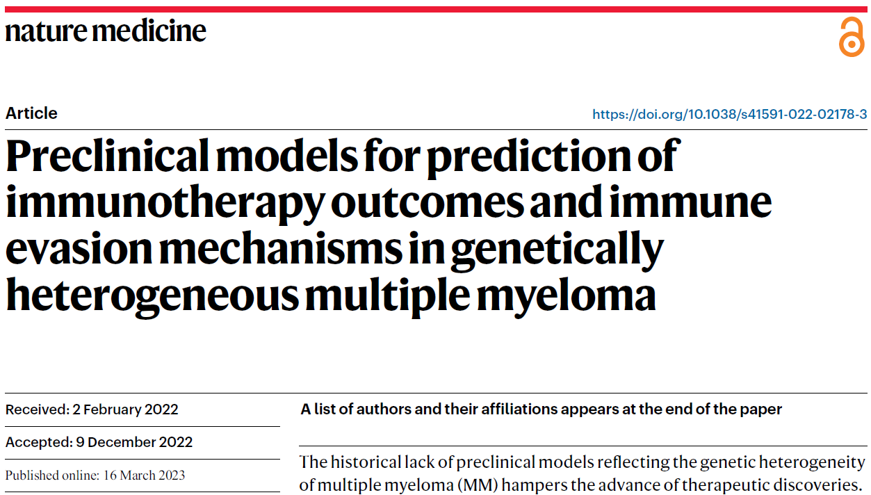Open the DOI link for the article
The width and height of the screenshot is (871, 495).
[729, 114]
